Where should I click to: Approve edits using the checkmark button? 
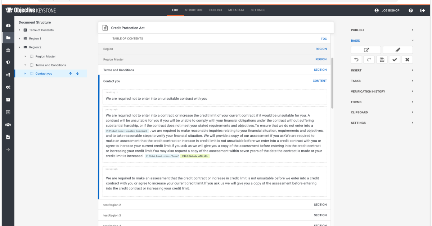pyautogui.click(x=394, y=60)
